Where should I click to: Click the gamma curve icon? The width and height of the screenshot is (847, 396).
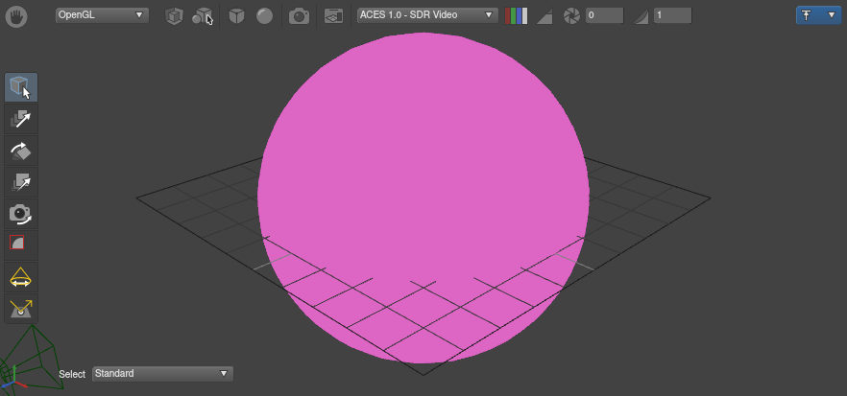(x=641, y=16)
